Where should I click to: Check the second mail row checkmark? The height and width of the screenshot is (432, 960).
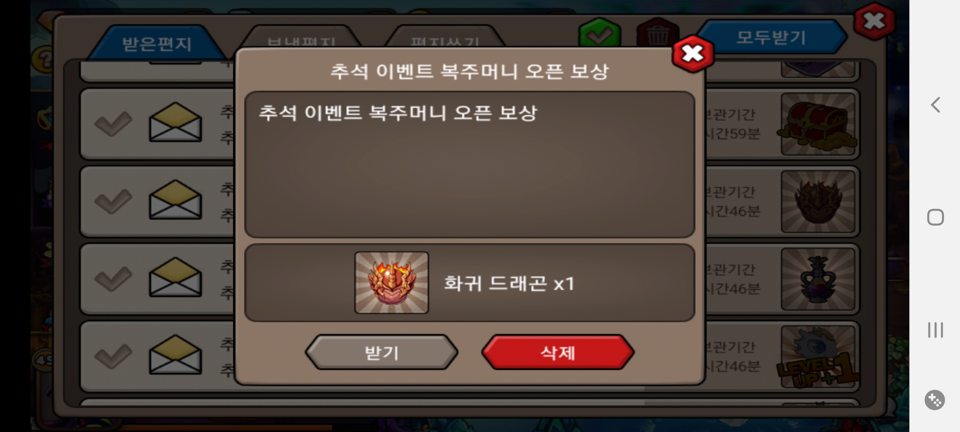click(x=113, y=201)
